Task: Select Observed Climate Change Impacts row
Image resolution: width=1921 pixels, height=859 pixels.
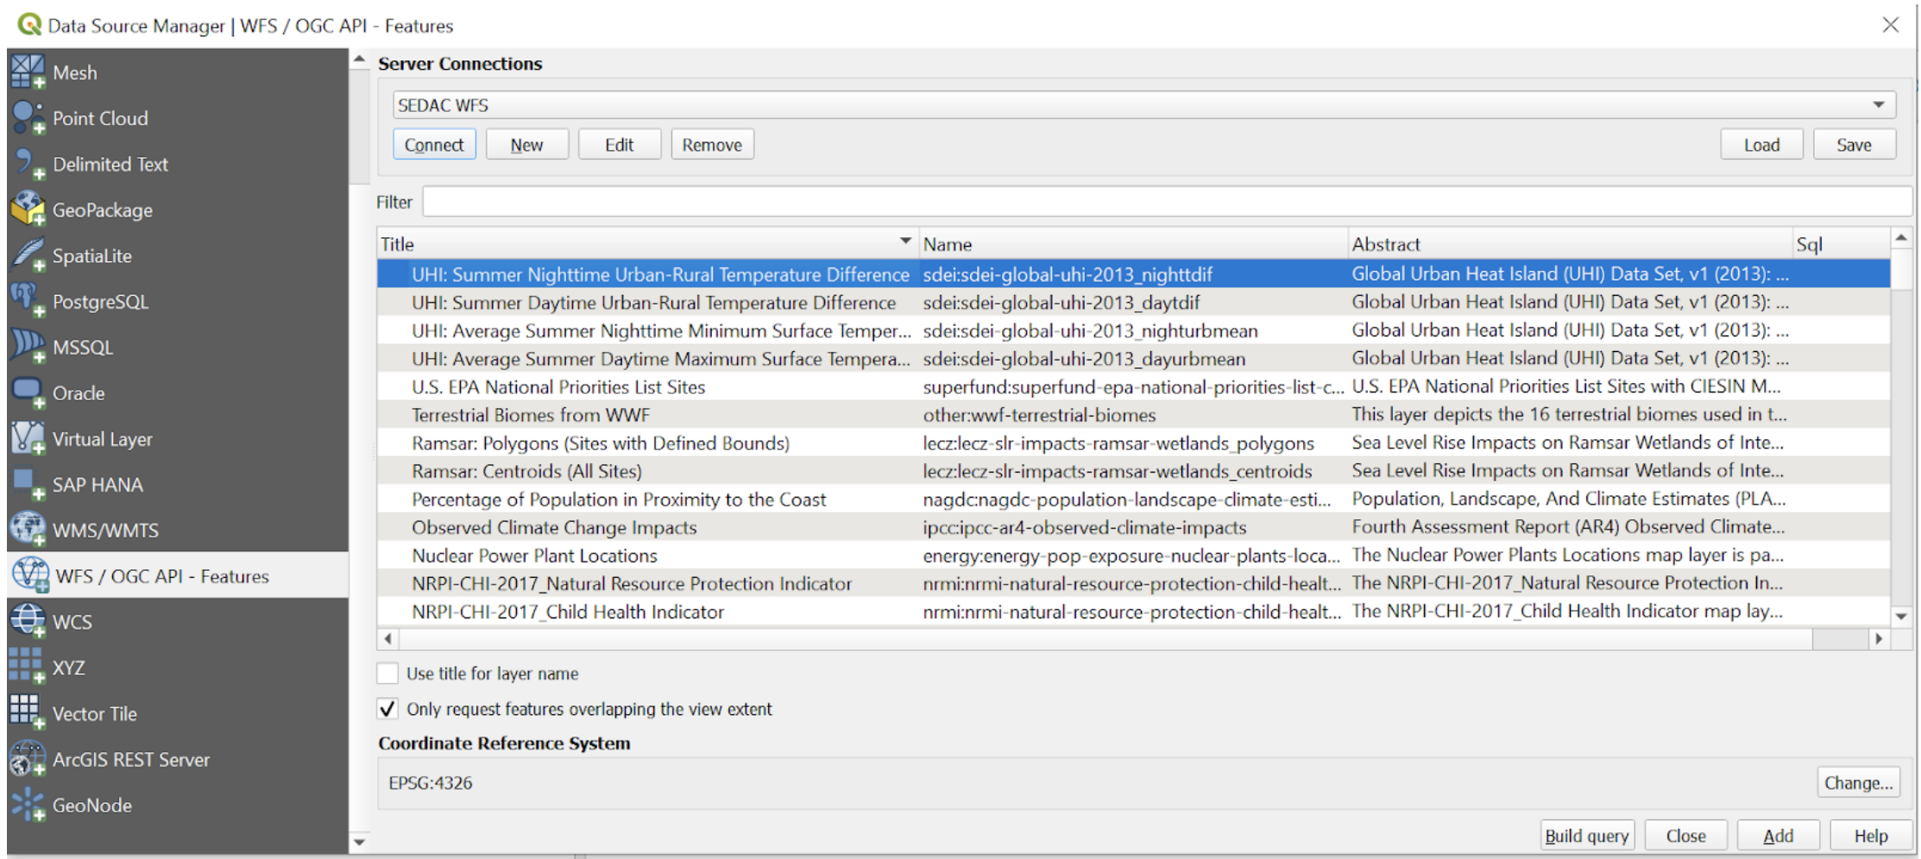Action: [1133, 527]
